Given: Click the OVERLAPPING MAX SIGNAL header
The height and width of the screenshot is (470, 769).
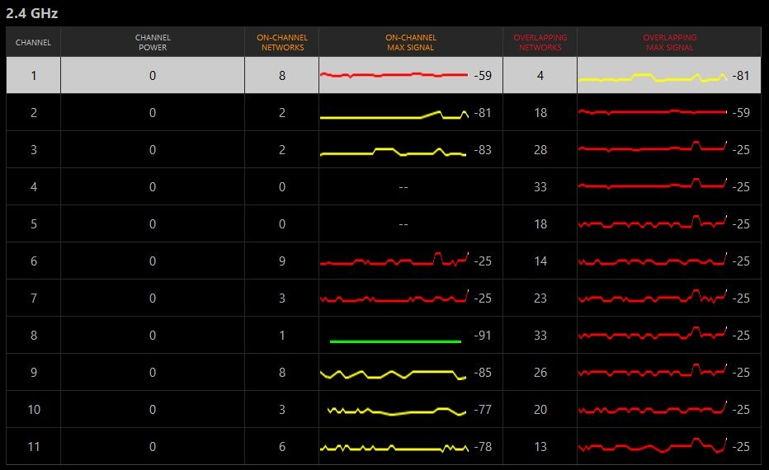Looking at the screenshot, I should pyautogui.click(x=669, y=42).
